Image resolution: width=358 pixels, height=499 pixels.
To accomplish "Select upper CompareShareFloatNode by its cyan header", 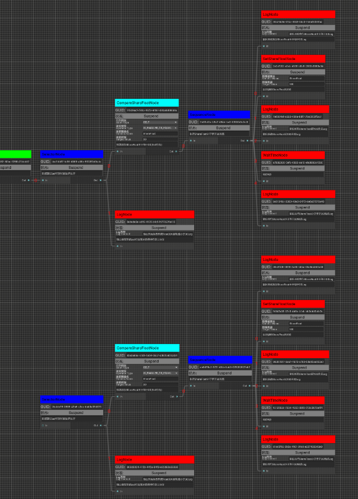I will pos(147,103).
